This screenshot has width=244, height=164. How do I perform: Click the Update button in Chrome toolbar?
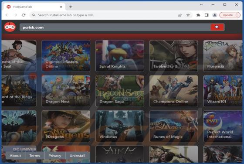tap(227, 15)
